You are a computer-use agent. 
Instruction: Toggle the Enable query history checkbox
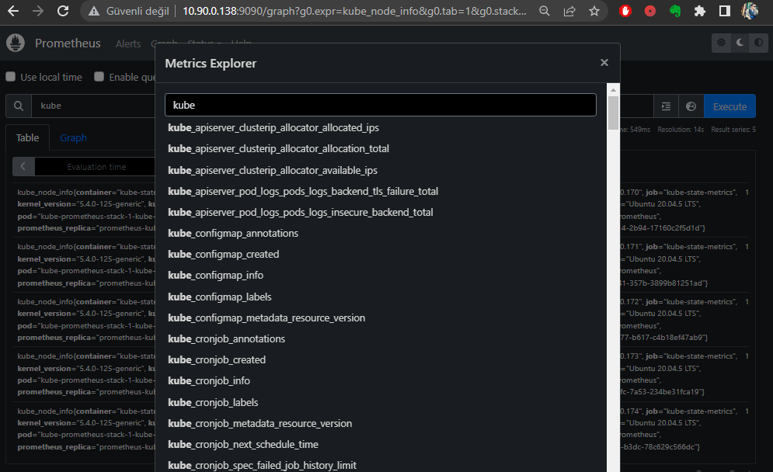tap(99, 77)
